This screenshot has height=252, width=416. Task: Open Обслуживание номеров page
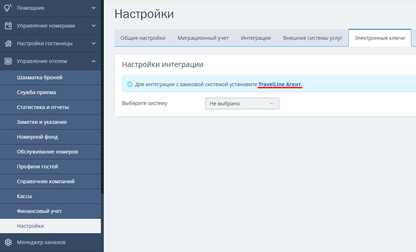coord(50,152)
